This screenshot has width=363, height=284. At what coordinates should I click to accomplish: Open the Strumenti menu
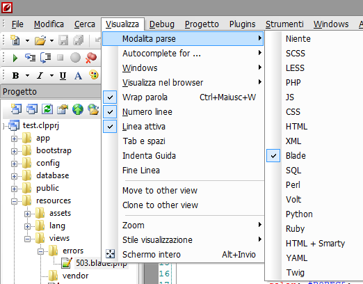coord(284,24)
